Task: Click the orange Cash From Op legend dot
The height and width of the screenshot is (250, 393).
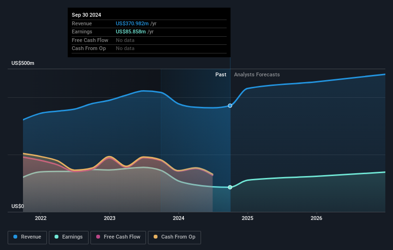Action: pyautogui.click(x=156, y=237)
